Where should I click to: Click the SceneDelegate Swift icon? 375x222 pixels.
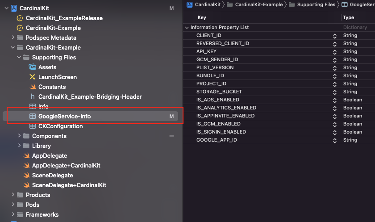pos(26,175)
